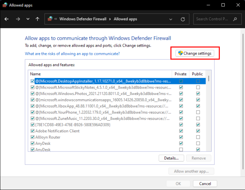The image size is (245, 190).
Task: Refresh the Allowed apps page
Action: [x=183, y=19]
